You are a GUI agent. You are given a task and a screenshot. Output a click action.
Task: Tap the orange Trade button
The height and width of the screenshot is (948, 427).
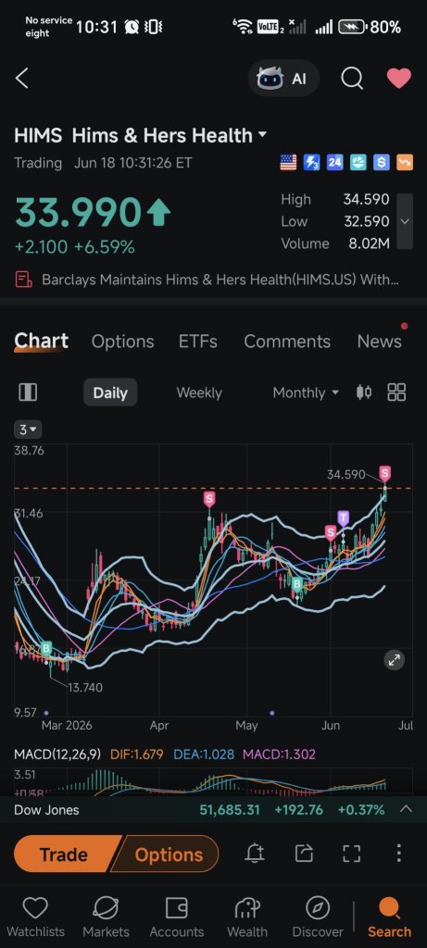[64, 854]
